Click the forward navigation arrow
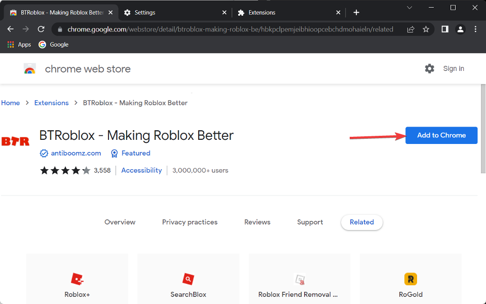This screenshot has height=304, width=486. [x=26, y=29]
